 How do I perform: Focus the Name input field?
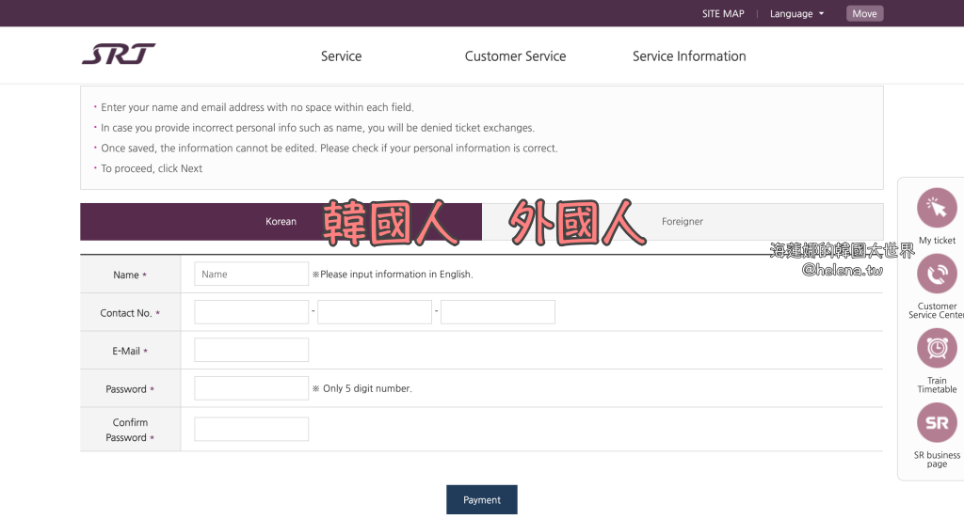(251, 274)
